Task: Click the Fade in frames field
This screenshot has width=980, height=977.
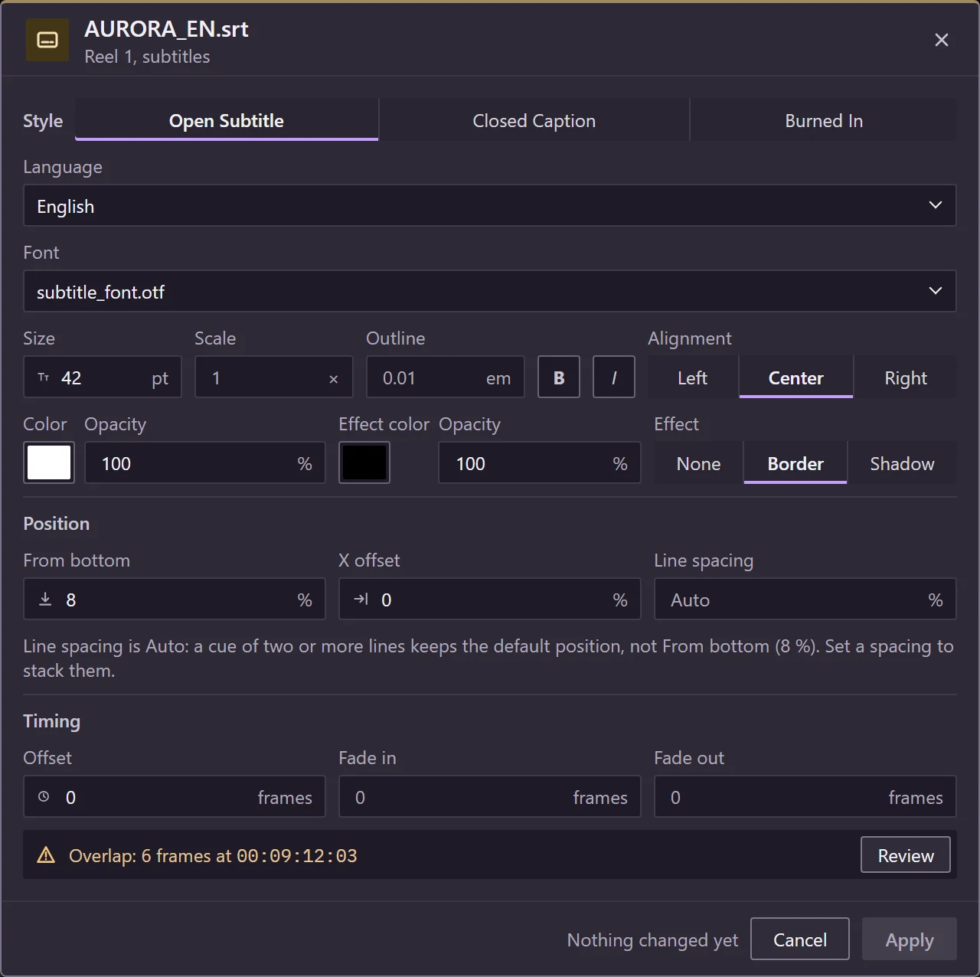Action: 490,796
